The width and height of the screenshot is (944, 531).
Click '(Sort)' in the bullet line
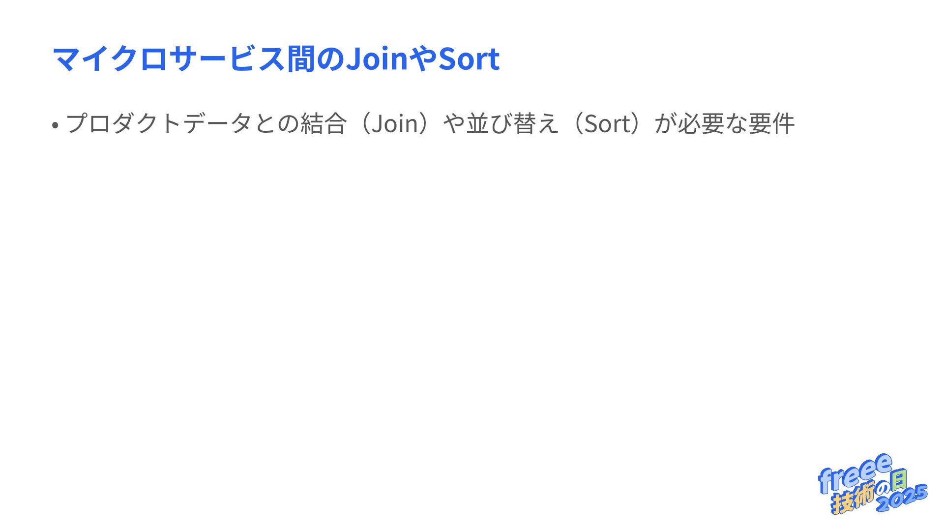point(607,123)
